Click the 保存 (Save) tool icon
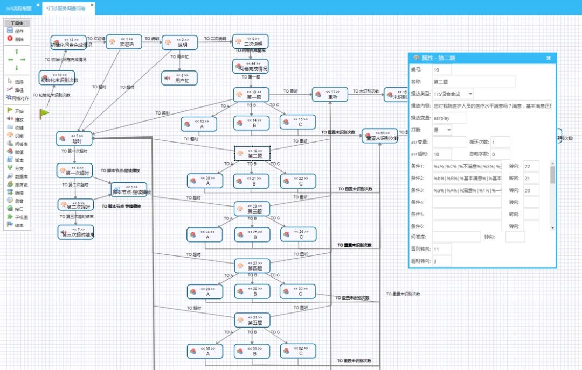582x370 pixels. pyautogui.click(x=10, y=31)
